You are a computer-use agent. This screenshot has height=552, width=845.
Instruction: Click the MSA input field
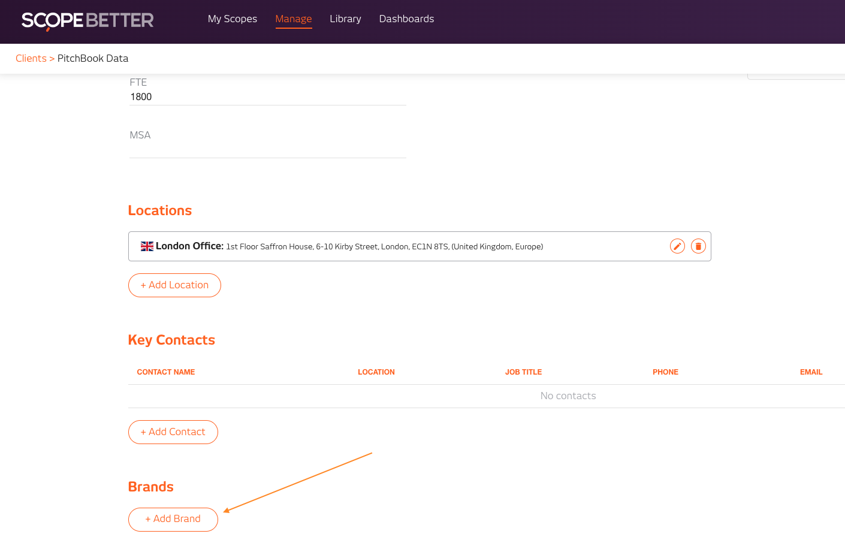[268, 150]
